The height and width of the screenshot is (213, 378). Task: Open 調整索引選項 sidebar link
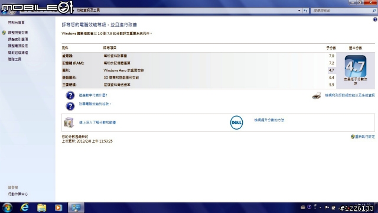(x=18, y=39)
